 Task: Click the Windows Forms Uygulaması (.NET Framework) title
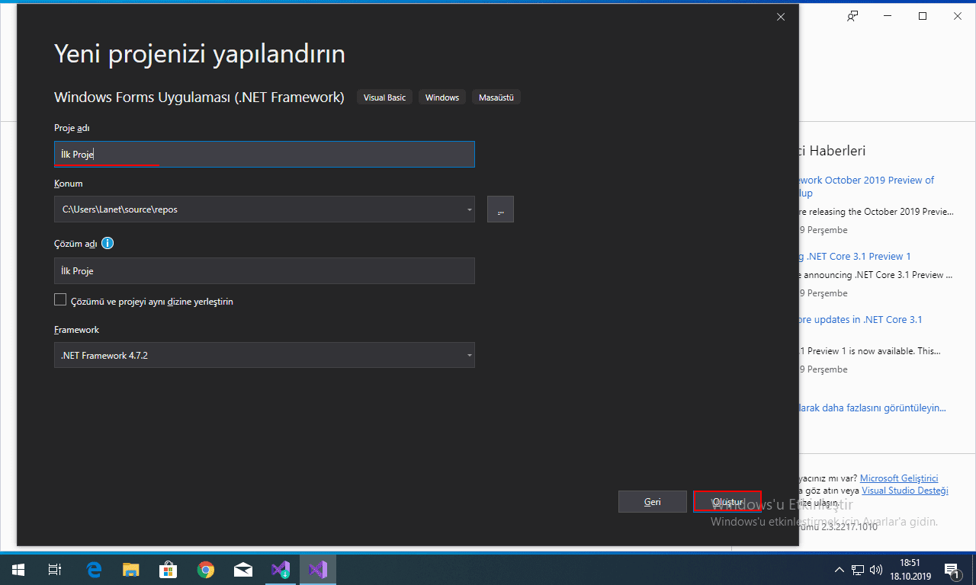click(x=199, y=97)
